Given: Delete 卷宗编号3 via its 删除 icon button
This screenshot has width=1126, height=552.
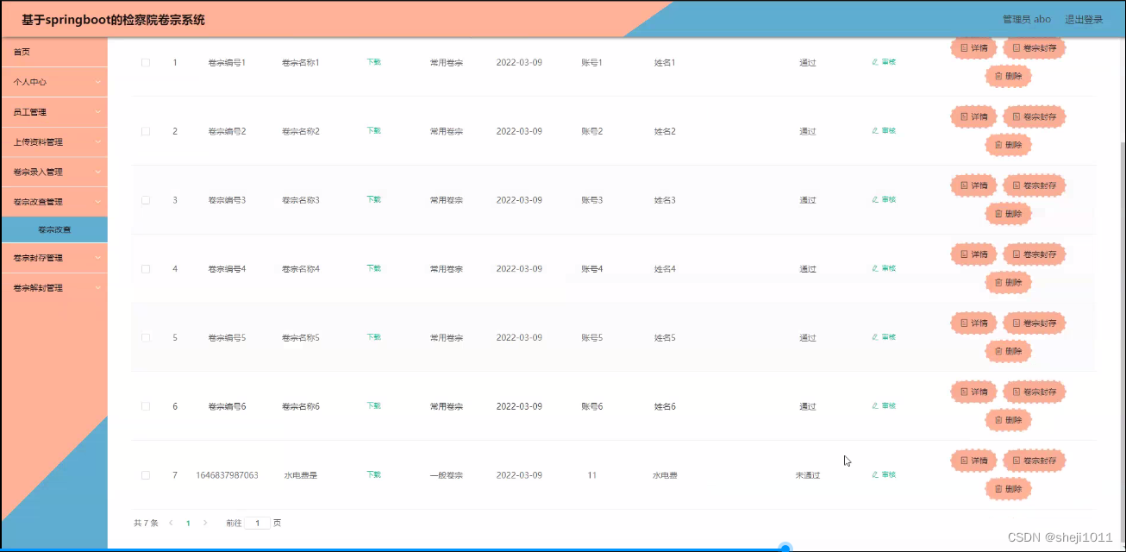Looking at the screenshot, I should click(x=1008, y=213).
